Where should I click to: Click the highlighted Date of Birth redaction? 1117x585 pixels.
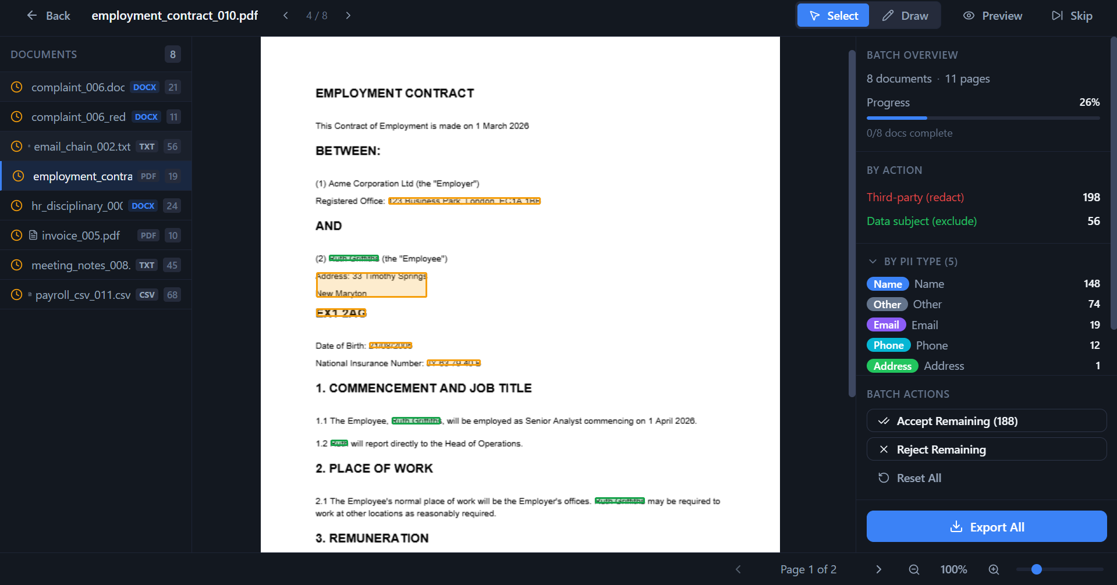click(x=391, y=345)
